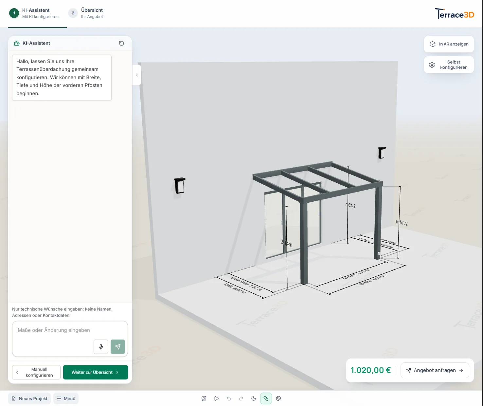Viewport: 483px width, 406px height.
Task: Click the assistant greeting message
Action: 62,78
